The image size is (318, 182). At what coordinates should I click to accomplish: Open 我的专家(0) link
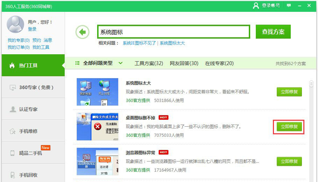tap(19, 40)
